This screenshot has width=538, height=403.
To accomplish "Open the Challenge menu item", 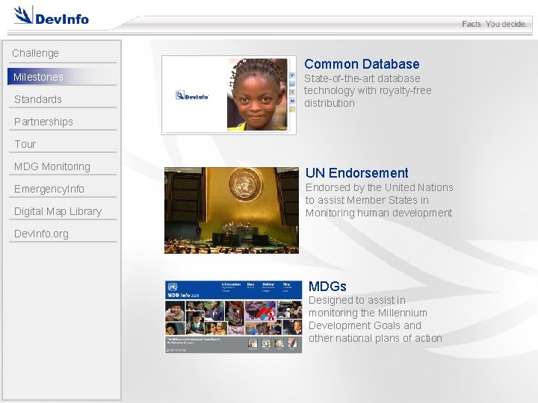I will click(x=63, y=53).
